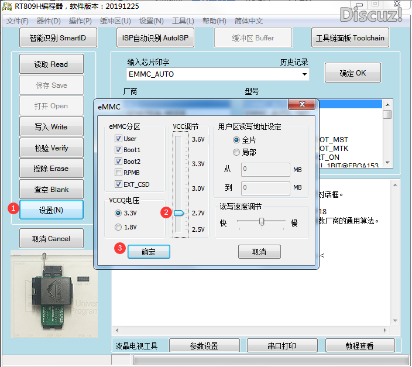This screenshot has width=412, height=367.
Task: Click the 串口打印 button
Action: pyautogui.click(x=282, y=345)
